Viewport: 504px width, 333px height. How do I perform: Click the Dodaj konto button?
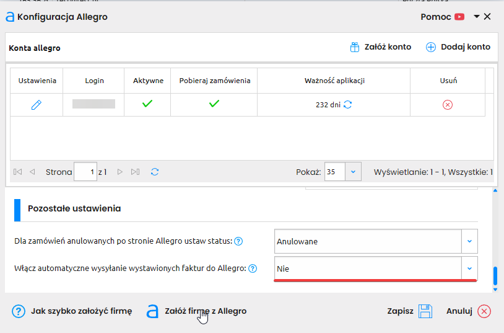pos(458,47)
